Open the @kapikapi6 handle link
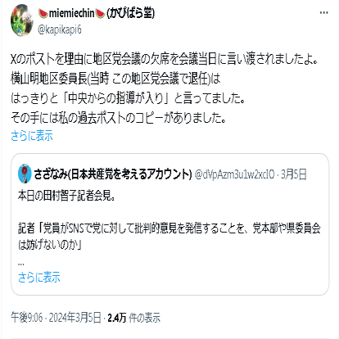Viewport: 339px width, 339px height. coord(60,29)
